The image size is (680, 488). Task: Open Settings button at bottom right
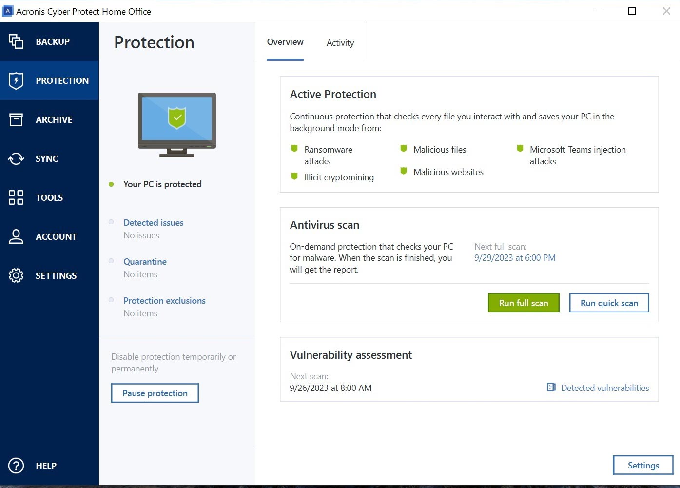tap(642, 465)
